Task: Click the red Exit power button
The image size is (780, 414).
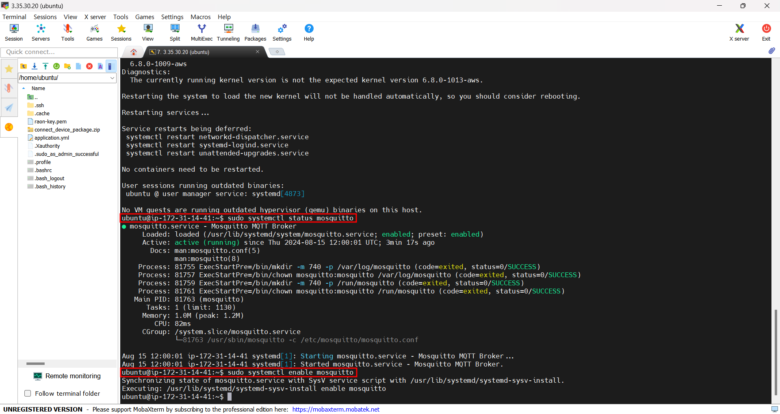Action: (766, 32)
